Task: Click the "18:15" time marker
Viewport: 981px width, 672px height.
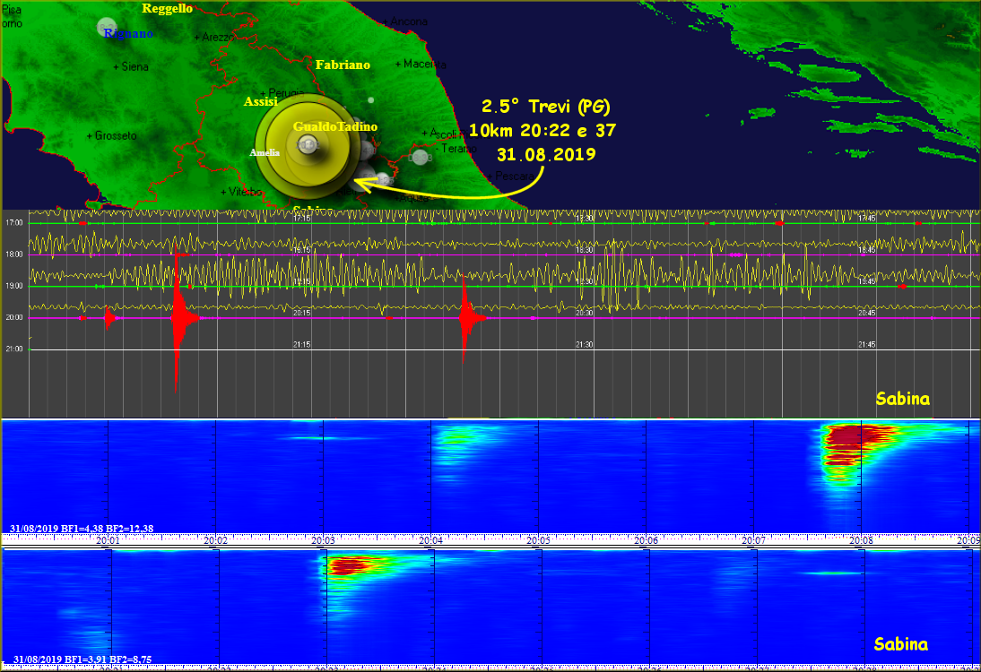Action: pyautogui.click(x=302, y=249)
